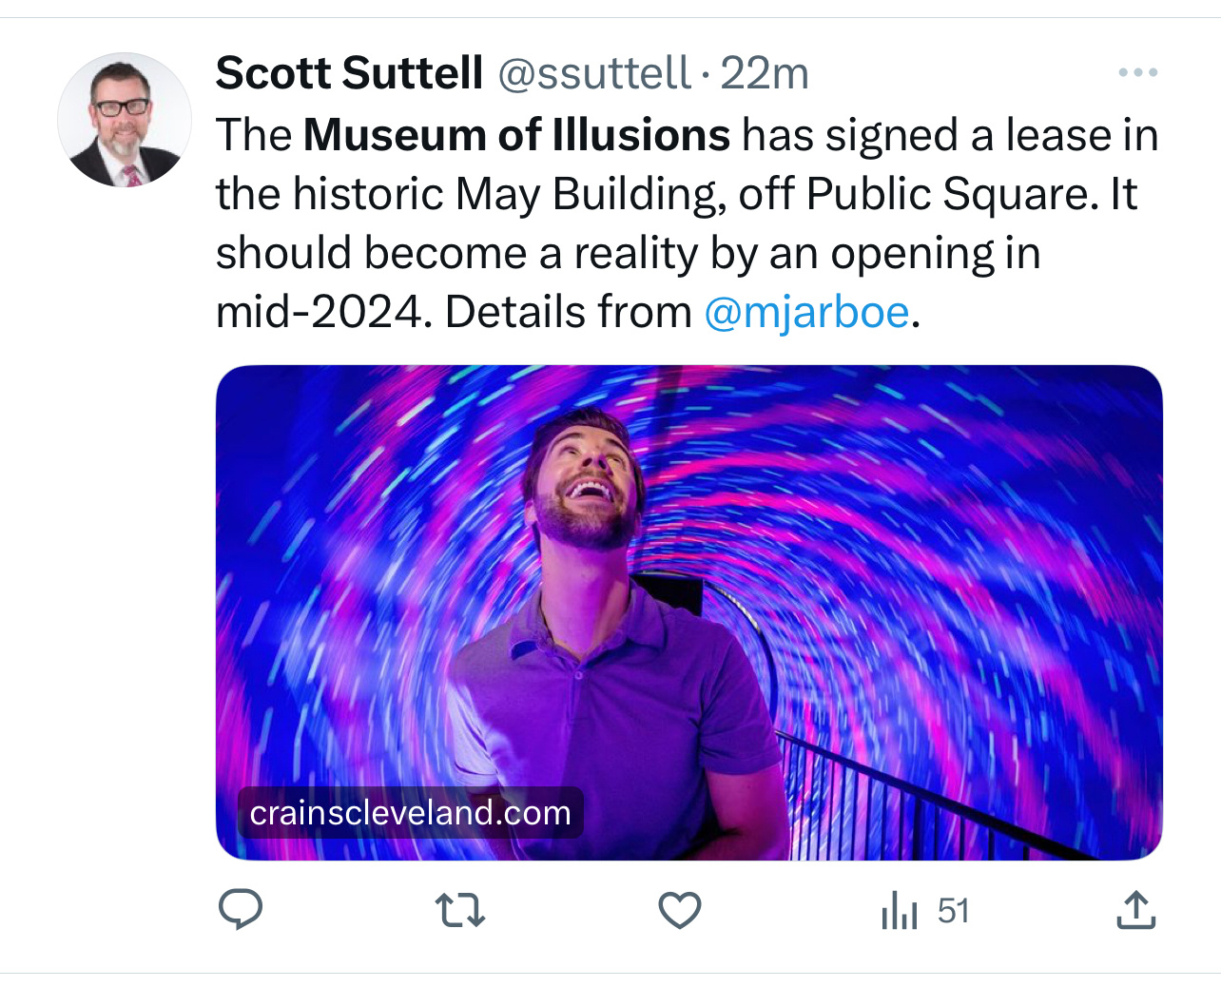
Task: Open Scott Suttell's profile picture
Action: point(125,120)
